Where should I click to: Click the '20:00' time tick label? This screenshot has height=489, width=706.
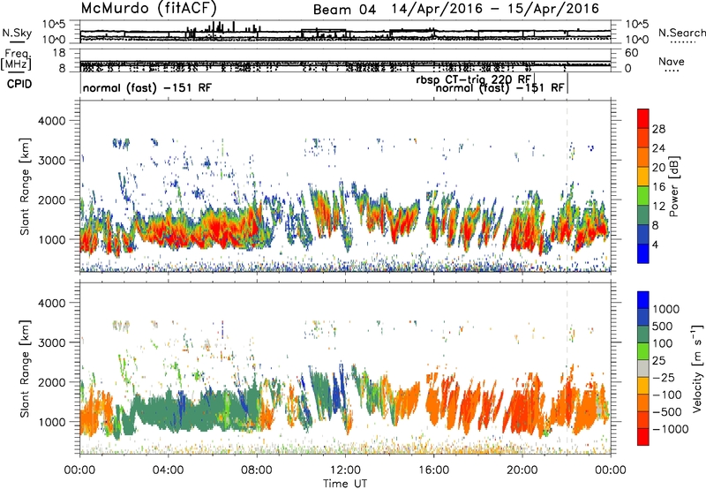tap(522, 470)
